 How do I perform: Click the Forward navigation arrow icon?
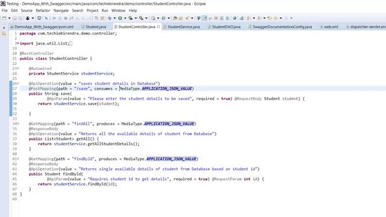pyautogui.click(x=286, y=18)
